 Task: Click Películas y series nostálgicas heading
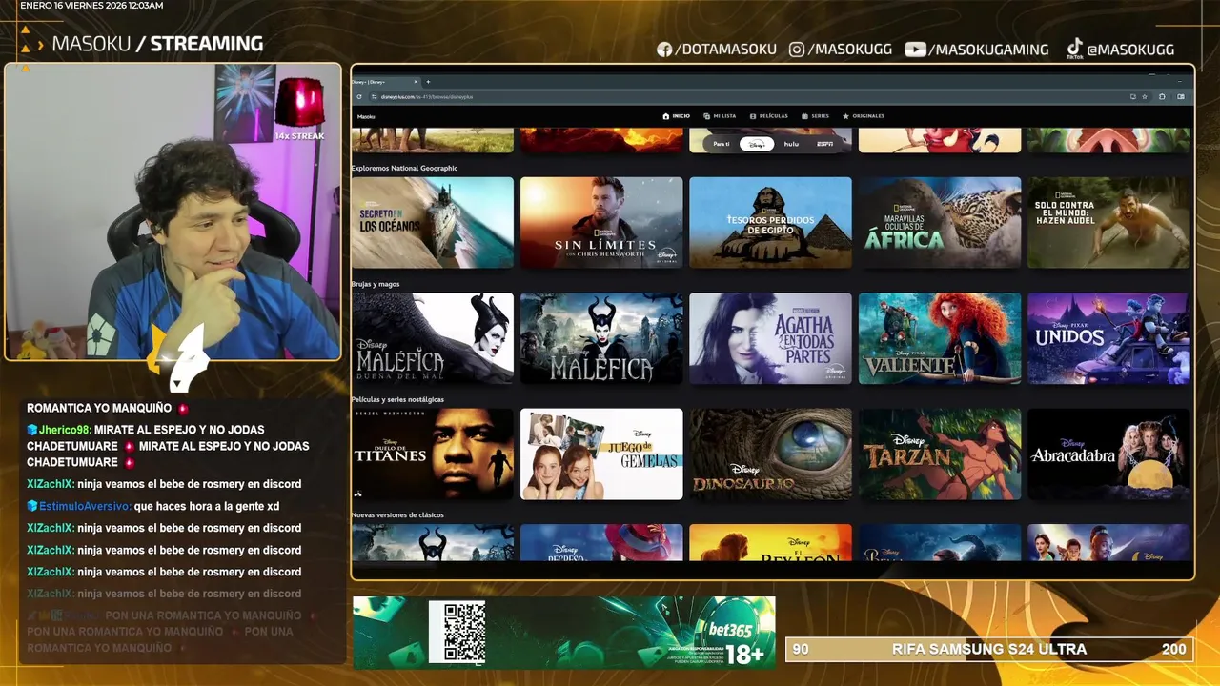397,399
